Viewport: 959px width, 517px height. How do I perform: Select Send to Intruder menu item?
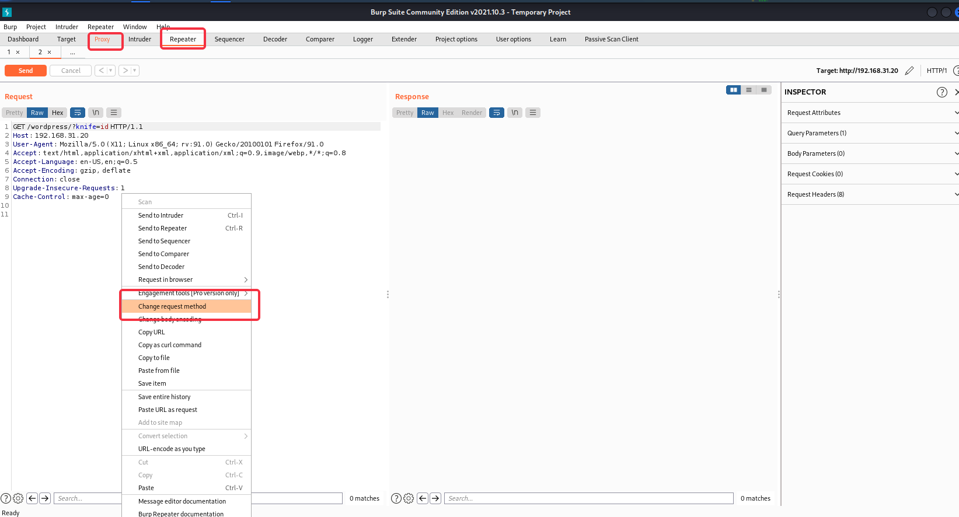coord(186,215)
